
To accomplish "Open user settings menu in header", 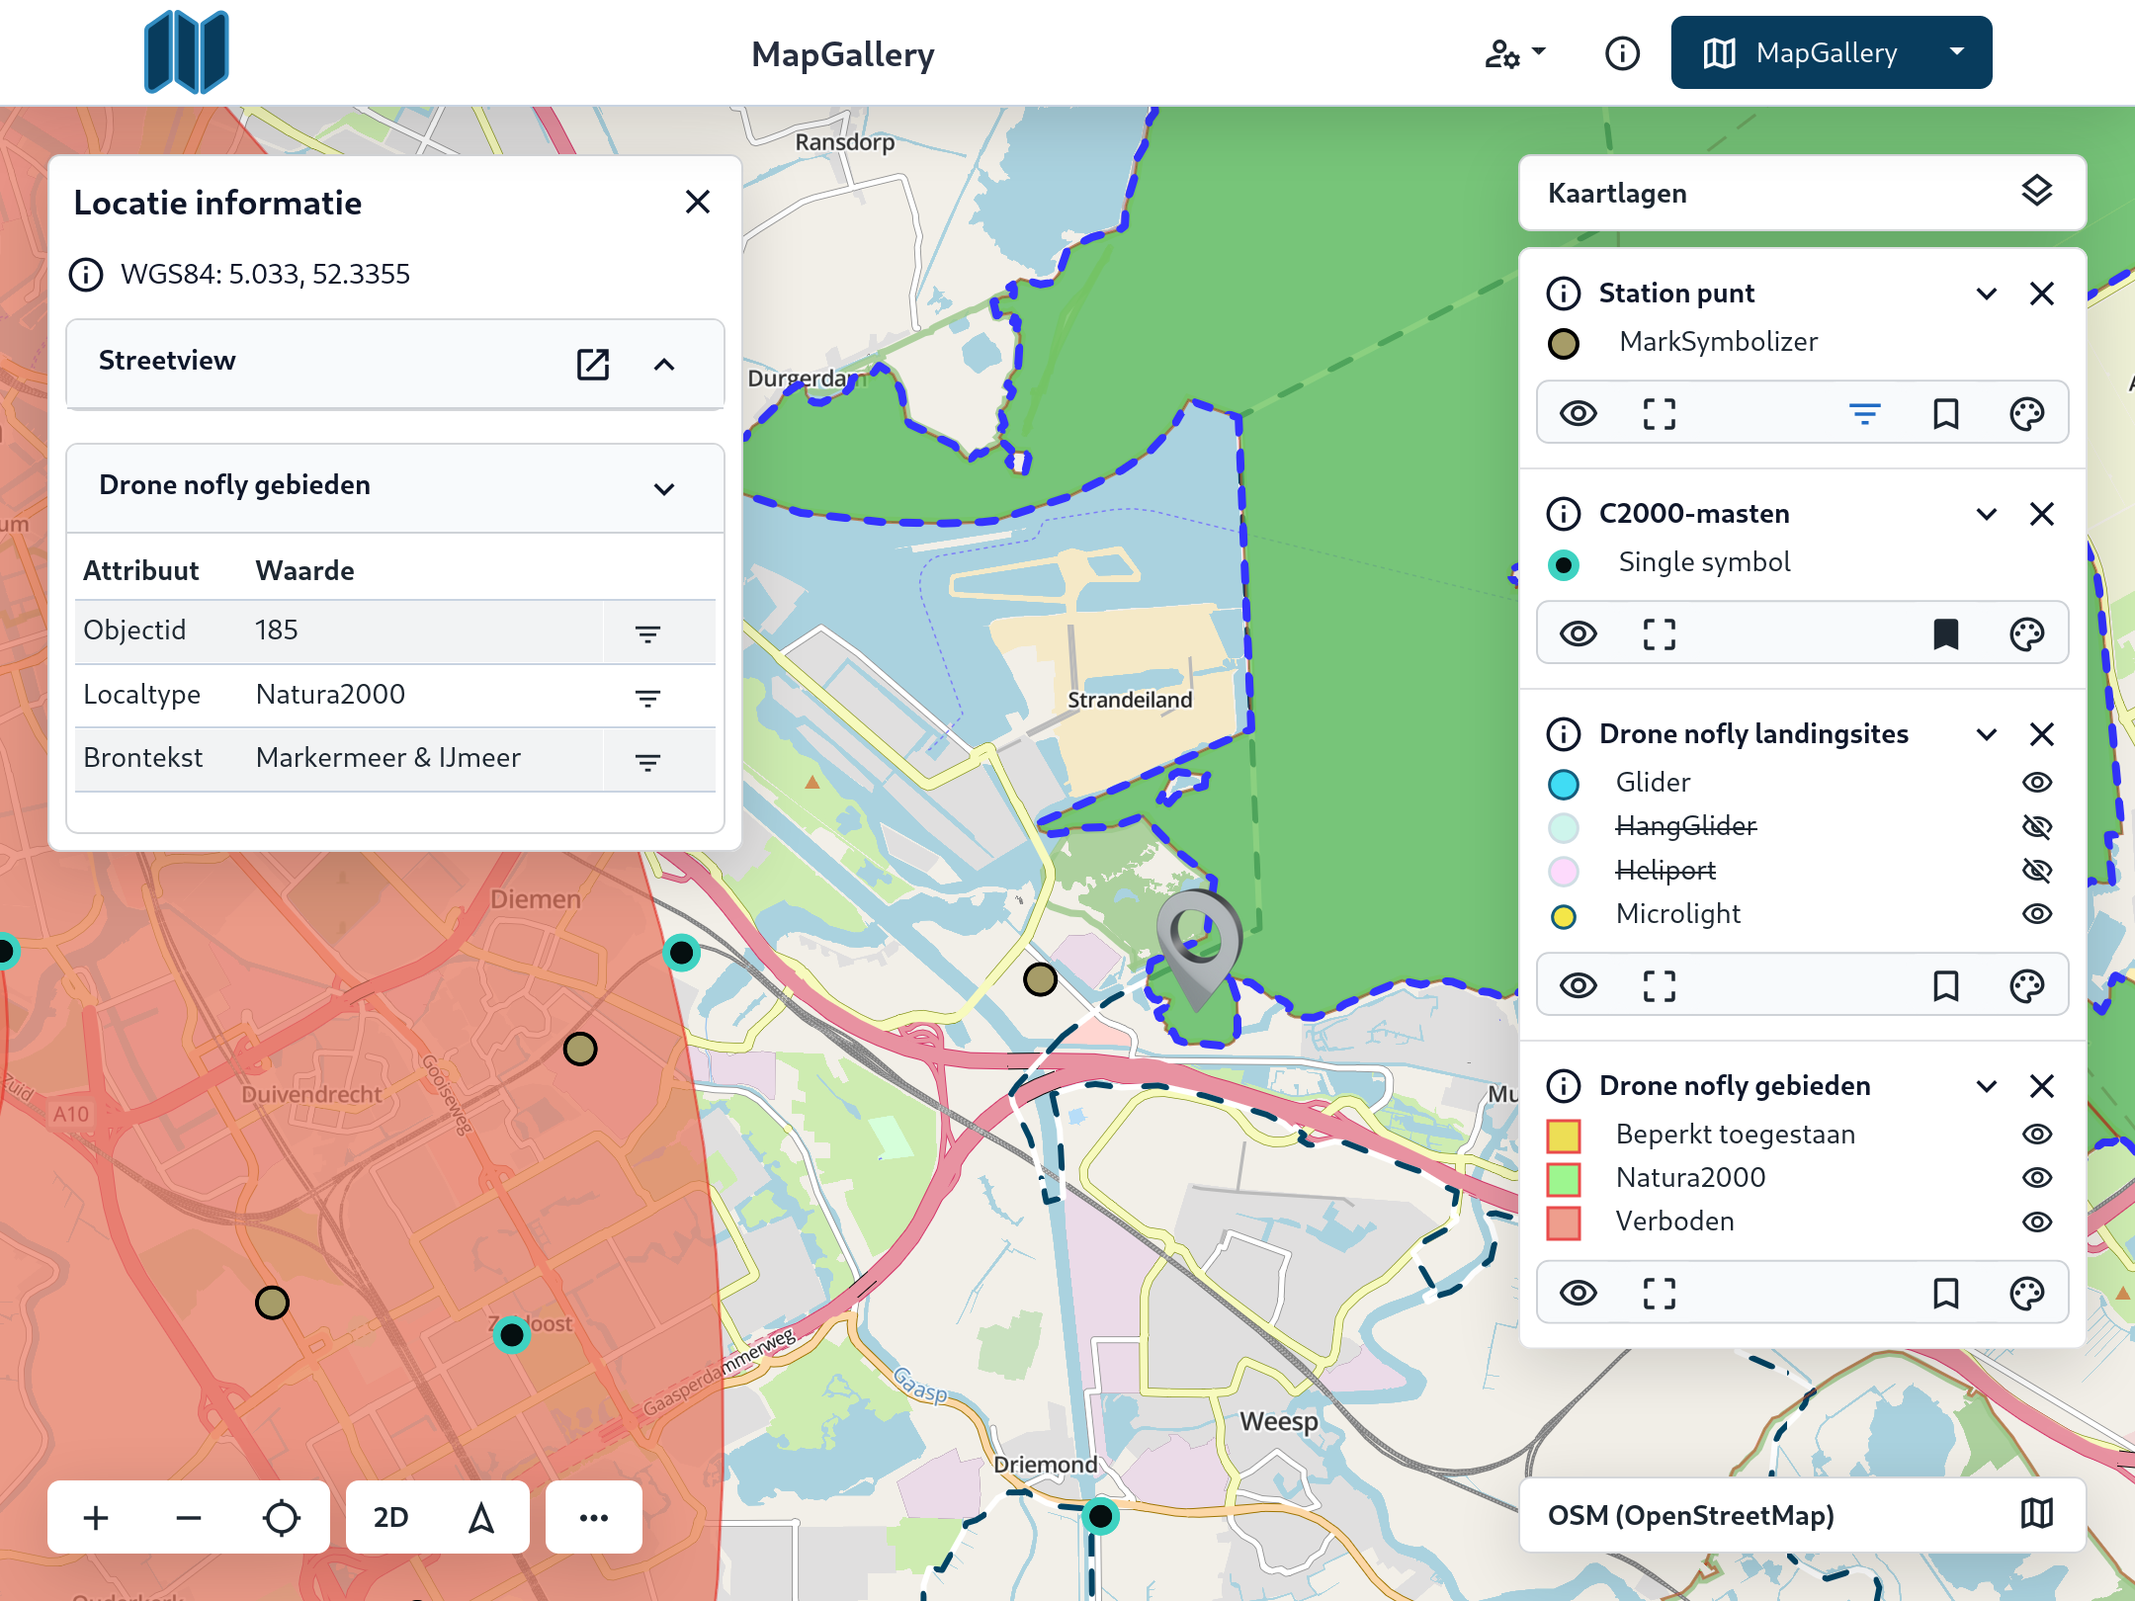I will (1514, 52).
